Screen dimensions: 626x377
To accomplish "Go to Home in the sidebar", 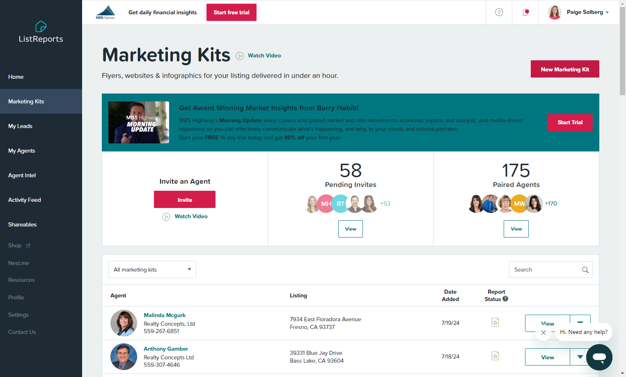I will [16, 77].
